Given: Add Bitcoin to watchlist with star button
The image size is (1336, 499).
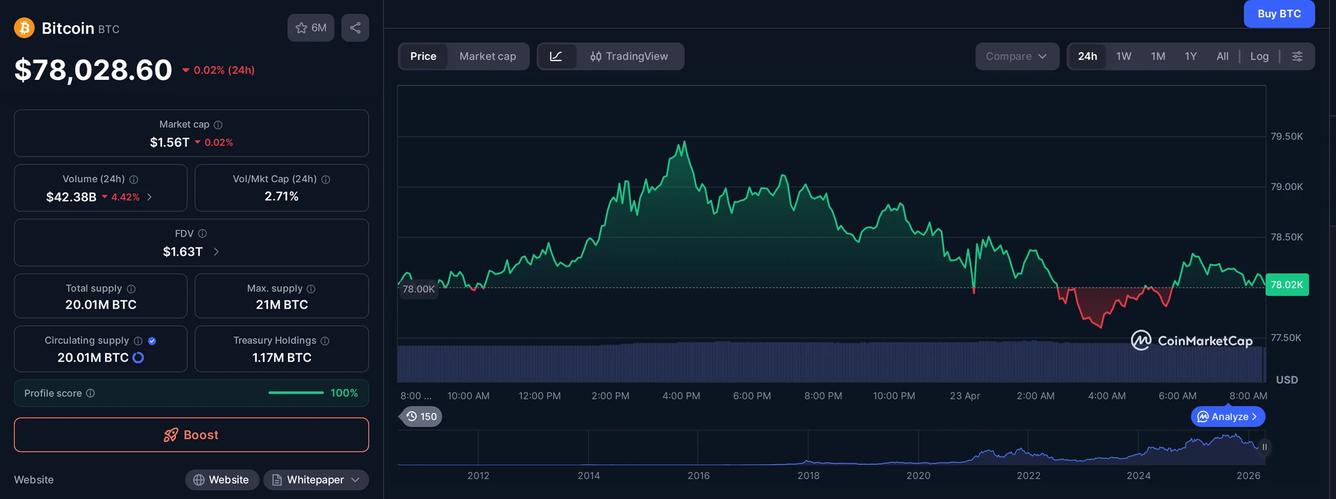Looking at the screenshot, I should (311, 28).
